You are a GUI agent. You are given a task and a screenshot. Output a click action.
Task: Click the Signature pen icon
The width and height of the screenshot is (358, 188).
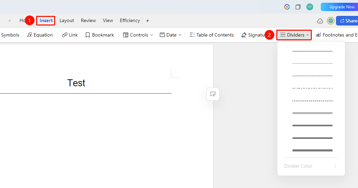coord(244,35)
